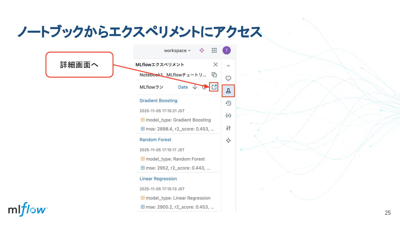Click the Notebook1_MLflowチュートリ... experiment name

click(173, 75)
